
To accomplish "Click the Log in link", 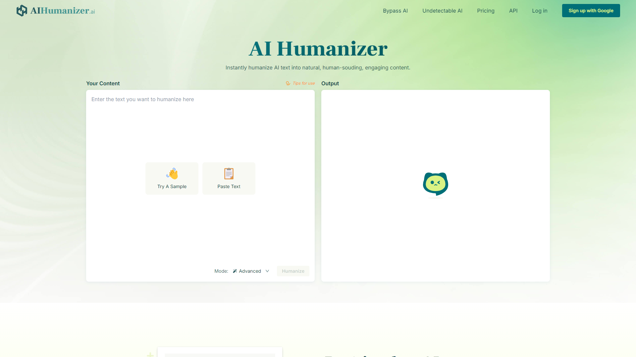I will pos(540,11).
